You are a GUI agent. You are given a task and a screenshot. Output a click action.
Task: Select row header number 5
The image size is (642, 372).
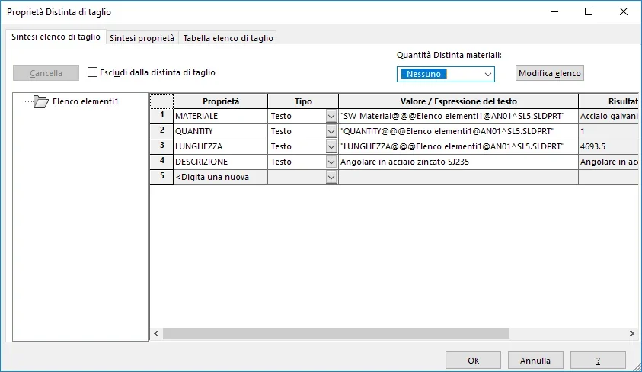tap(161, 178)
